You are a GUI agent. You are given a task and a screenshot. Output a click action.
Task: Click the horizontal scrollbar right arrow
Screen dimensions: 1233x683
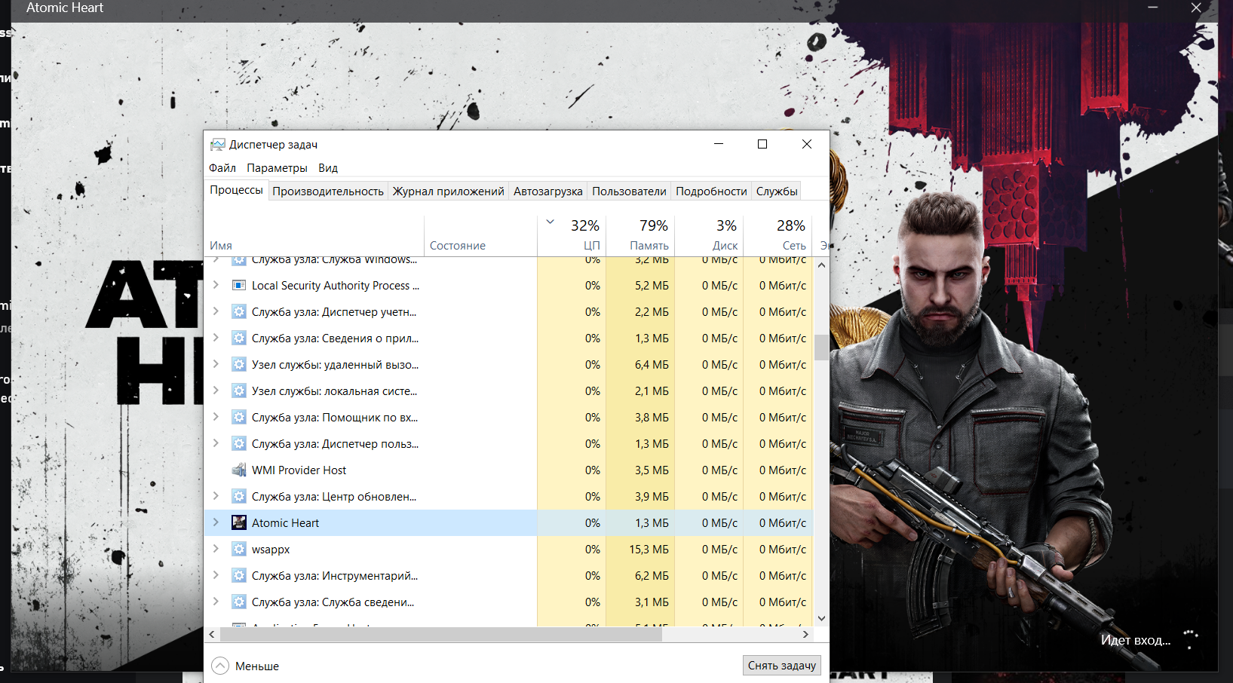tap(805, 635)
